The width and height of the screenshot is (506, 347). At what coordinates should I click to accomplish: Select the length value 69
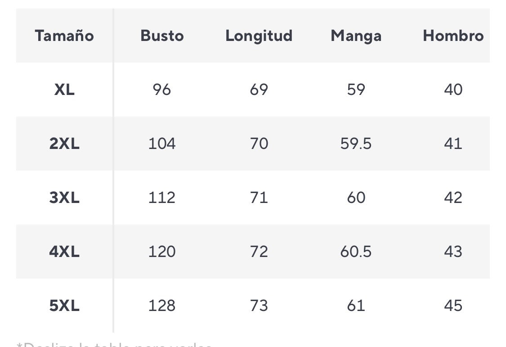click(x=259, y=90)
